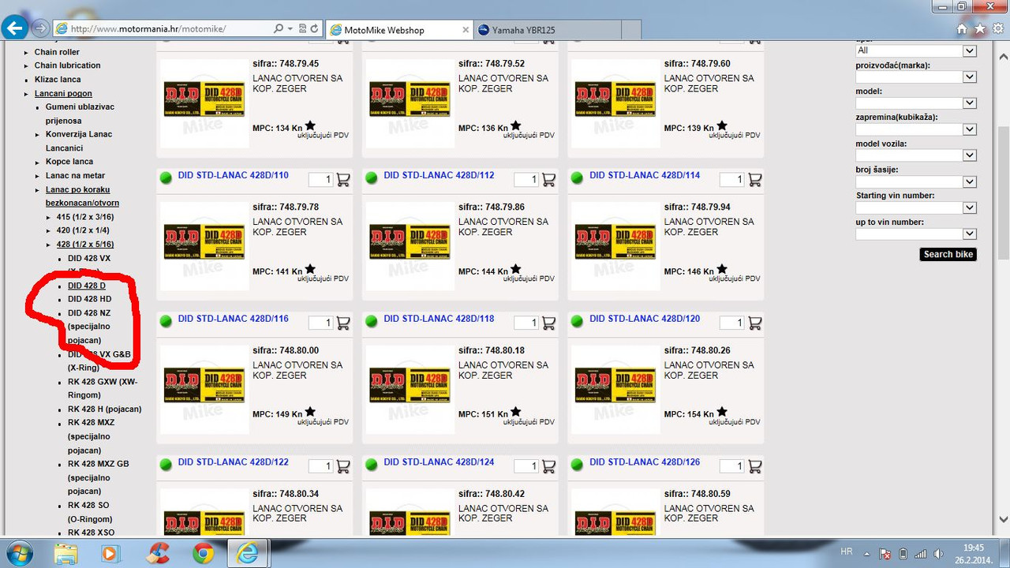The image size is (1010, 568).
Task: Open media player taskbar icon
Action: [x=109, y=554]
